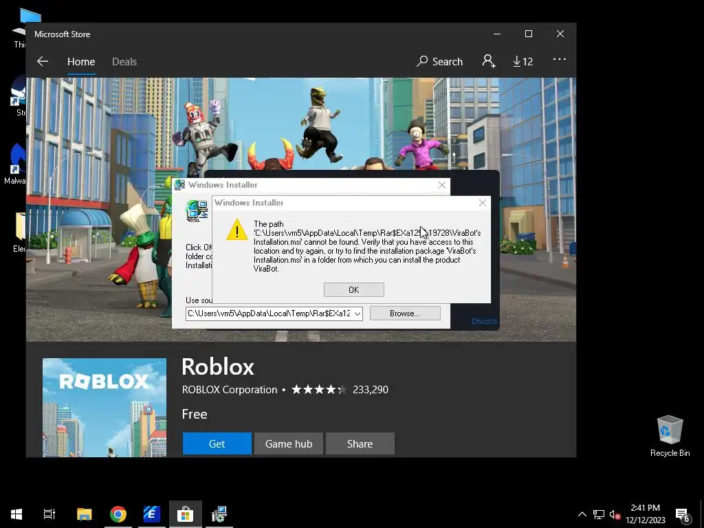704x528 pixels.
Task: Close the Microsoft Store window
Action: [x=560, y=34]
